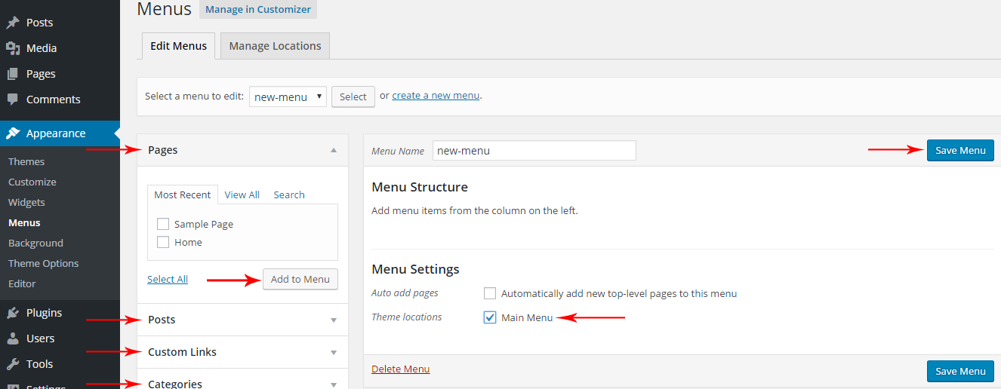This screenshot has height=389, width=1001.
Task: Click the Add to Menu button
Action: [x=300, y=279]
